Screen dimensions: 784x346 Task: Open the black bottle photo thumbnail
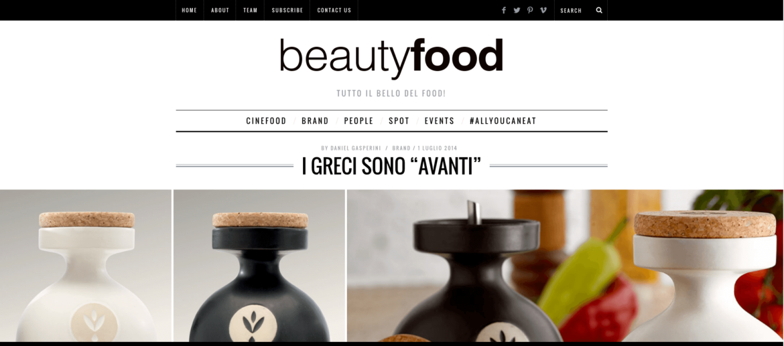click(x=259, y=266)
